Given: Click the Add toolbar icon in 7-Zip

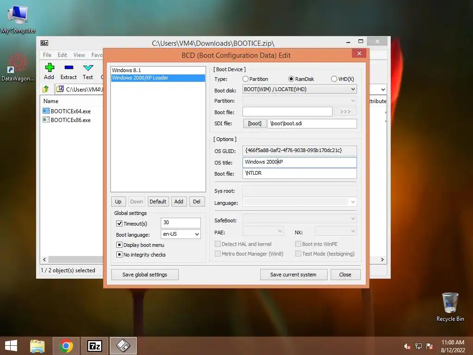Looking at the screenshot, I should 49,72.
